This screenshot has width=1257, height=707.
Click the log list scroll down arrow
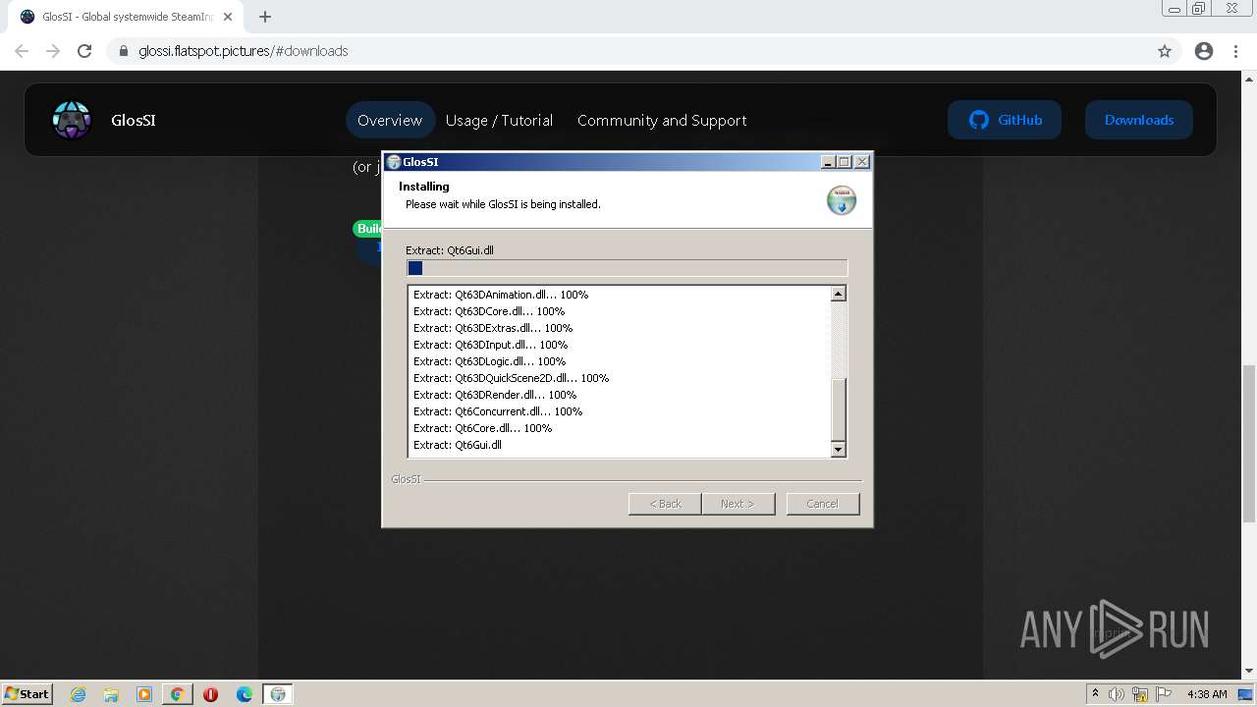[x=838, y=450]
